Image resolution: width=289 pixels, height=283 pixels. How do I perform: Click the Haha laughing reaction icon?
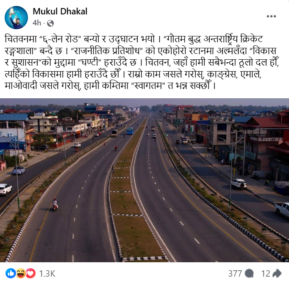pyautogui.click(x=21, y=273)
